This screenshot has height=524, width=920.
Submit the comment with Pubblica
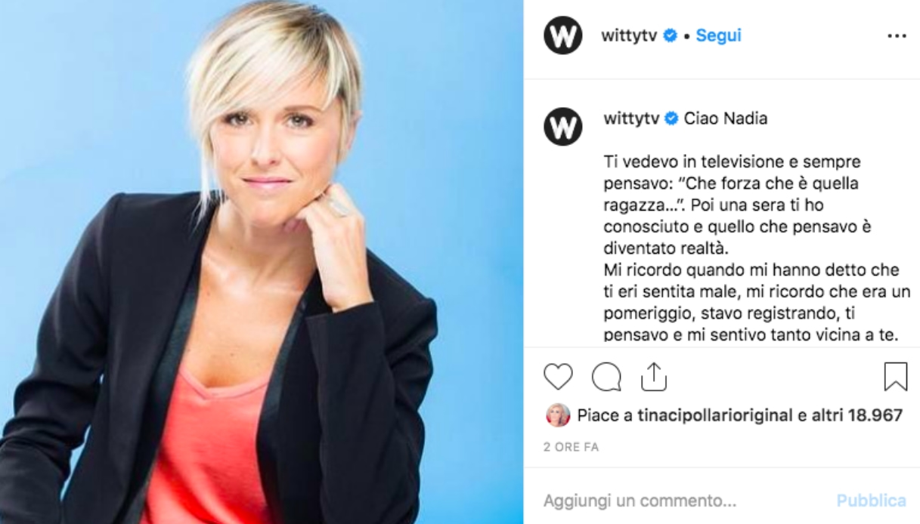coord(871,501)
